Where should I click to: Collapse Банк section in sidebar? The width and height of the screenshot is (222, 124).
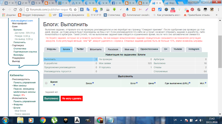point(11,27)
